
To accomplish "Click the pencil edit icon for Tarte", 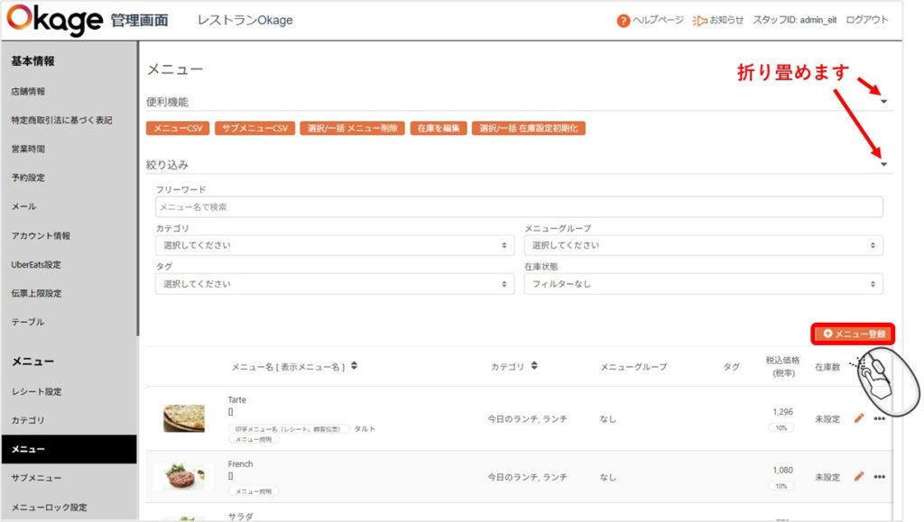I will [858, 418].
